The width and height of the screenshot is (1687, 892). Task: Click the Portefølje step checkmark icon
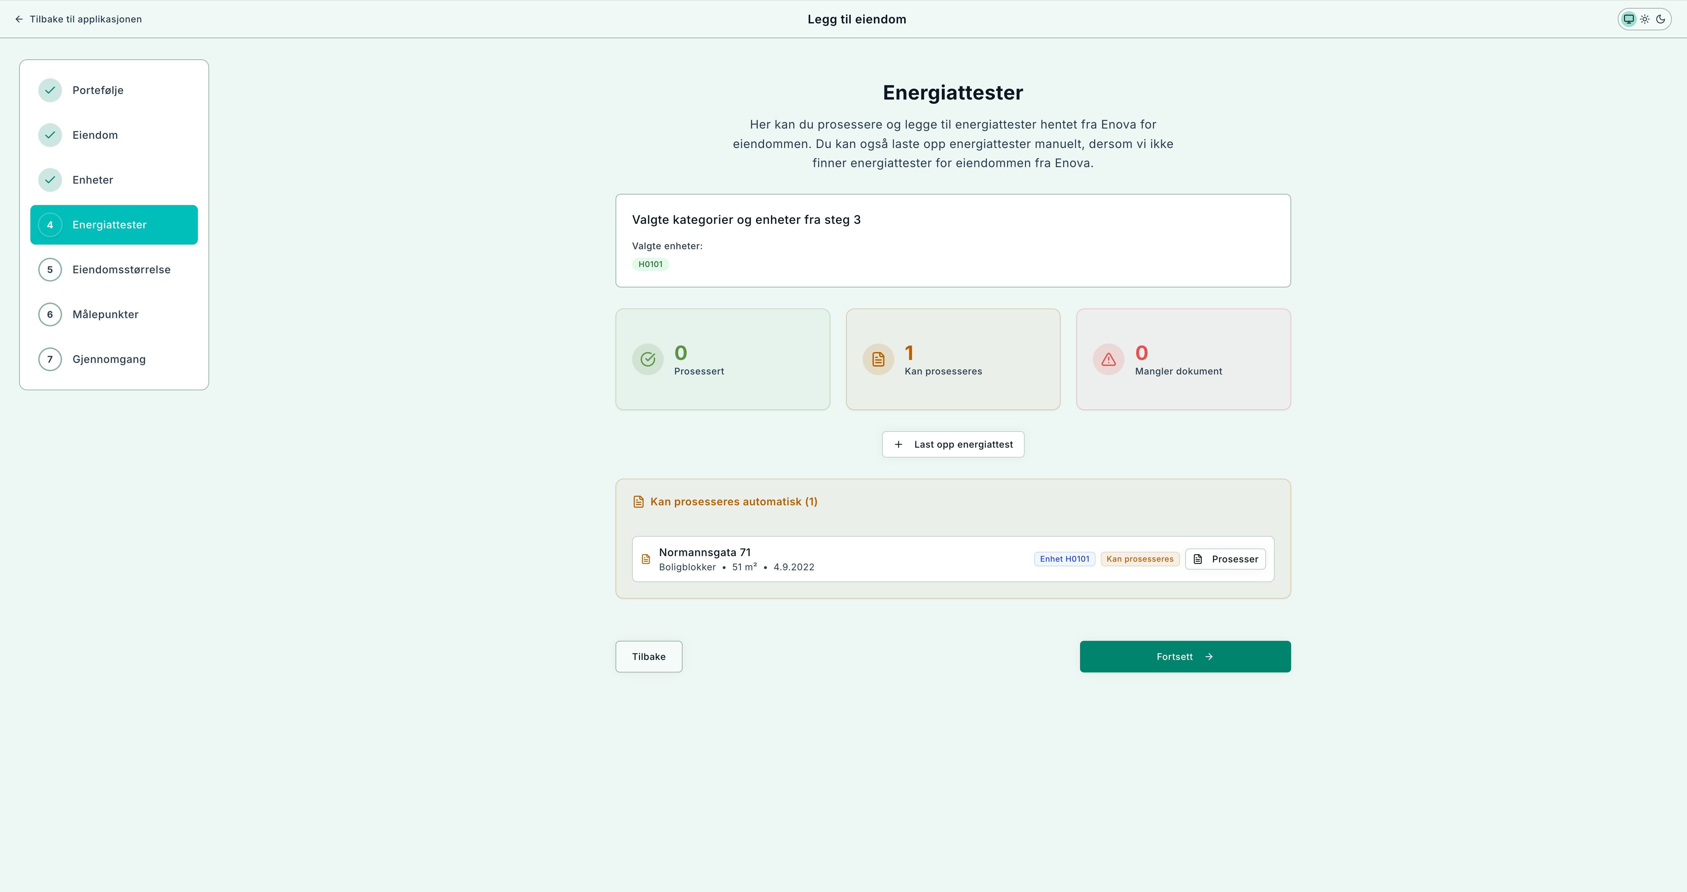click(x=50, y=90)
